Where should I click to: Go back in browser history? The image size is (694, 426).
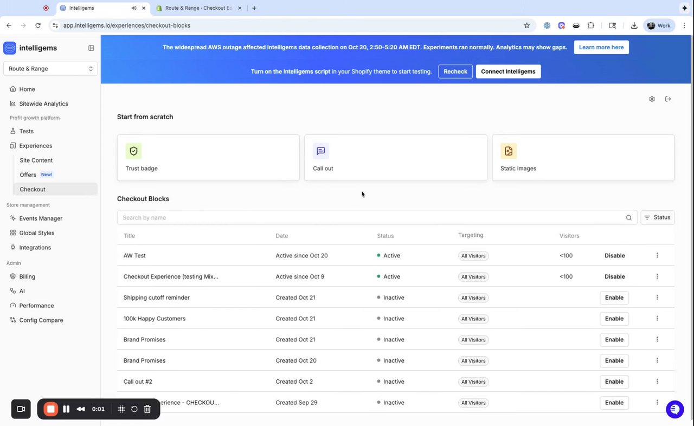(x=9, y=25)
